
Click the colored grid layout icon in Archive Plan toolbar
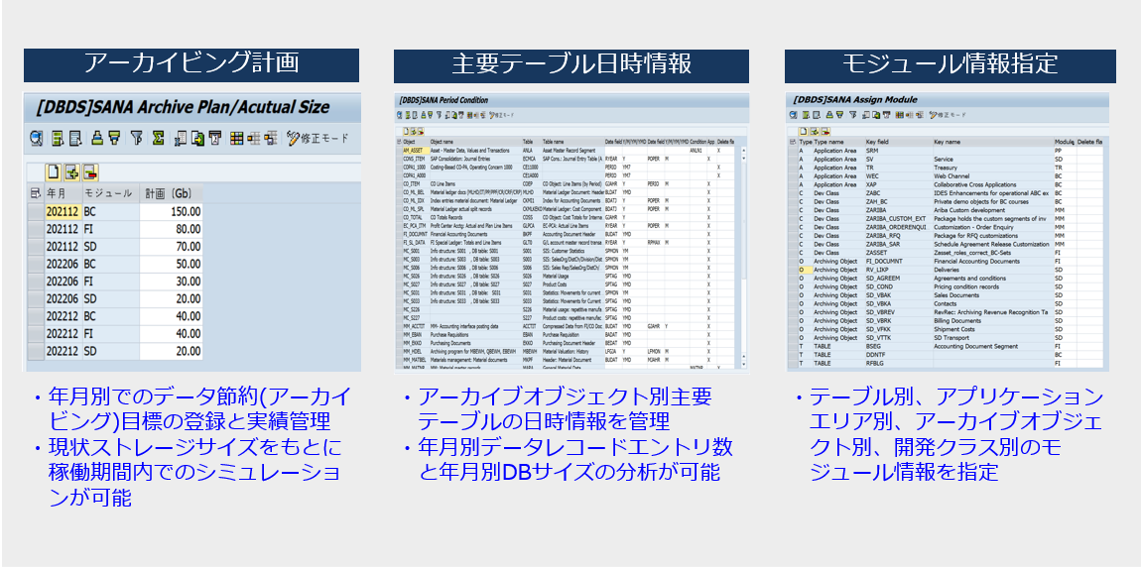(x=236, y=138)
